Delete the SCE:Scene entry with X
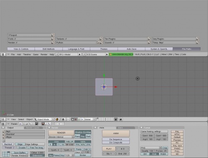The image size is (208, 158). point(107,54)
